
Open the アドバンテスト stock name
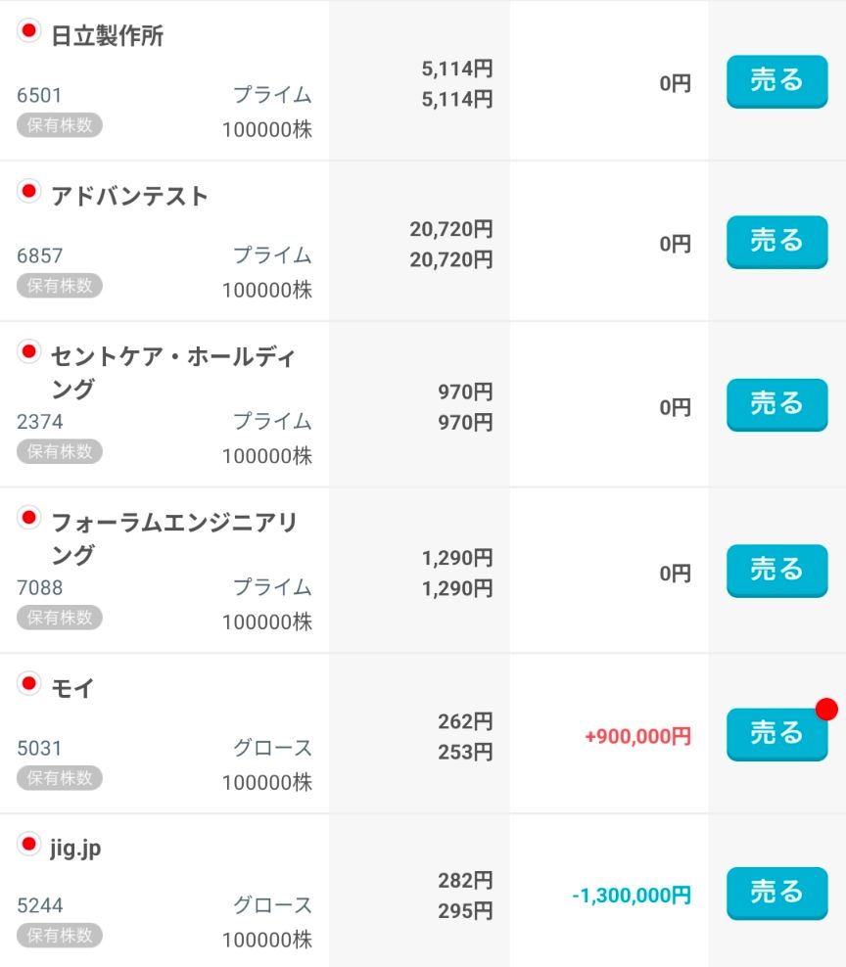(x=129, y=196)
